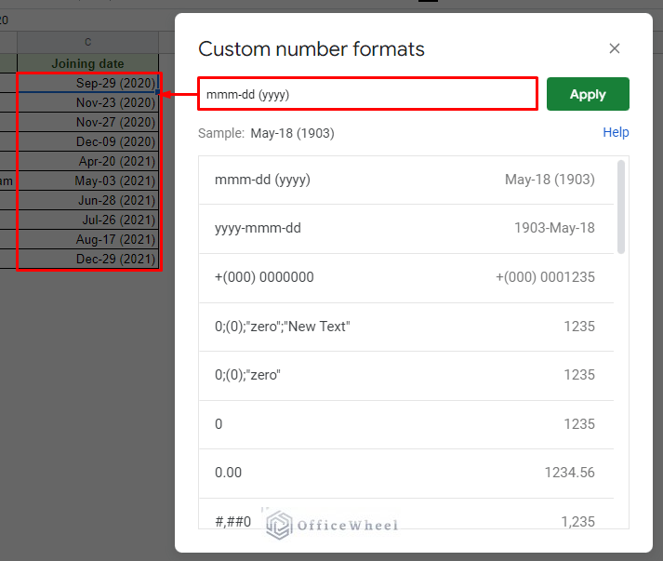The height and width of the screenshot is (561, 663).
Task: Click the Dec-09 (2020) date cell
Action: pyautogui.click(x=88, y=141)
